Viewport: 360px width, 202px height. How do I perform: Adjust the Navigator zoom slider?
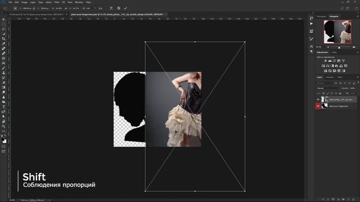[x=339, y=47]
